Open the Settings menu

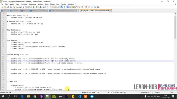tap(40, 4)
